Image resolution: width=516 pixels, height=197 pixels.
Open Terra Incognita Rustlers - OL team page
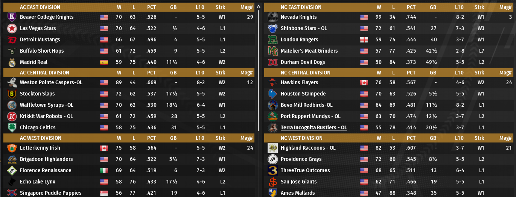tap(314, 127)
